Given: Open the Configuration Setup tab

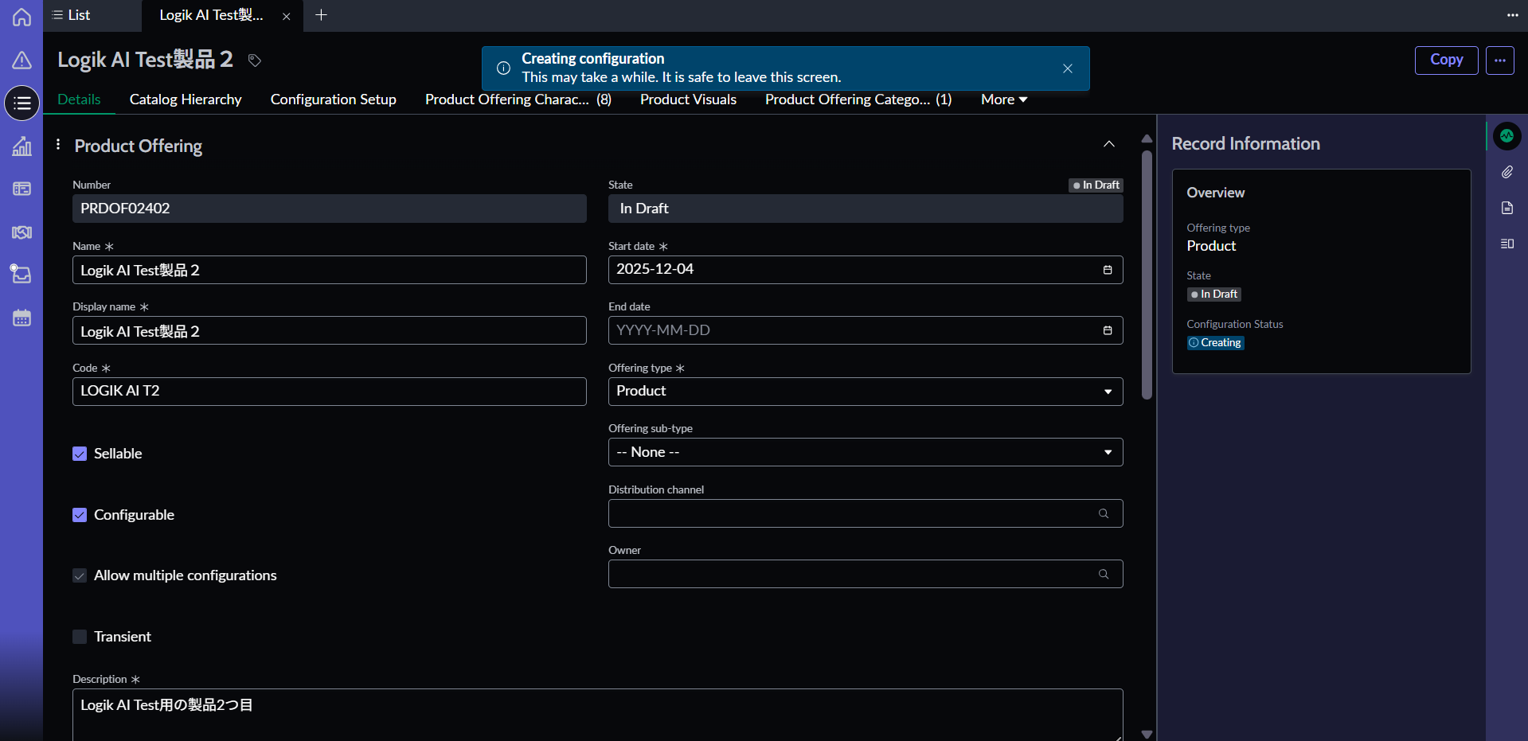Looking at the screenshot, I should point(333,99).
